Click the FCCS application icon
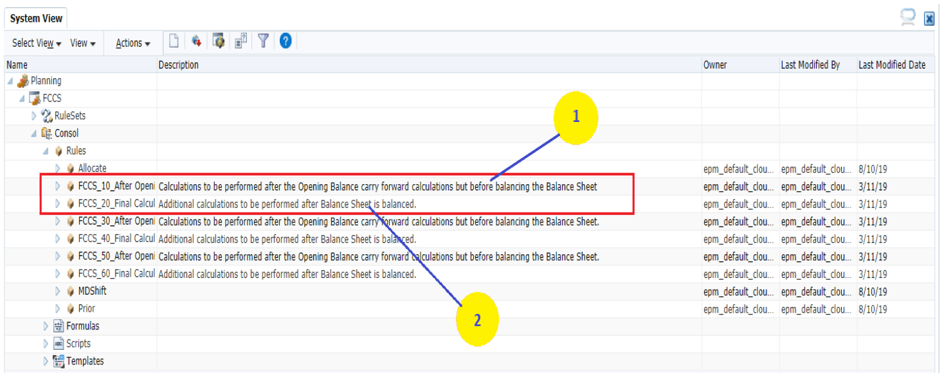The height and width of the screenshot is (373, 944). coord(35,98)
